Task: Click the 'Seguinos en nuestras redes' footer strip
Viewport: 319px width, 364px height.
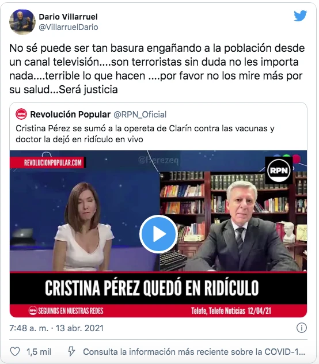Action: pyautogui.click(x=66, y=310)
